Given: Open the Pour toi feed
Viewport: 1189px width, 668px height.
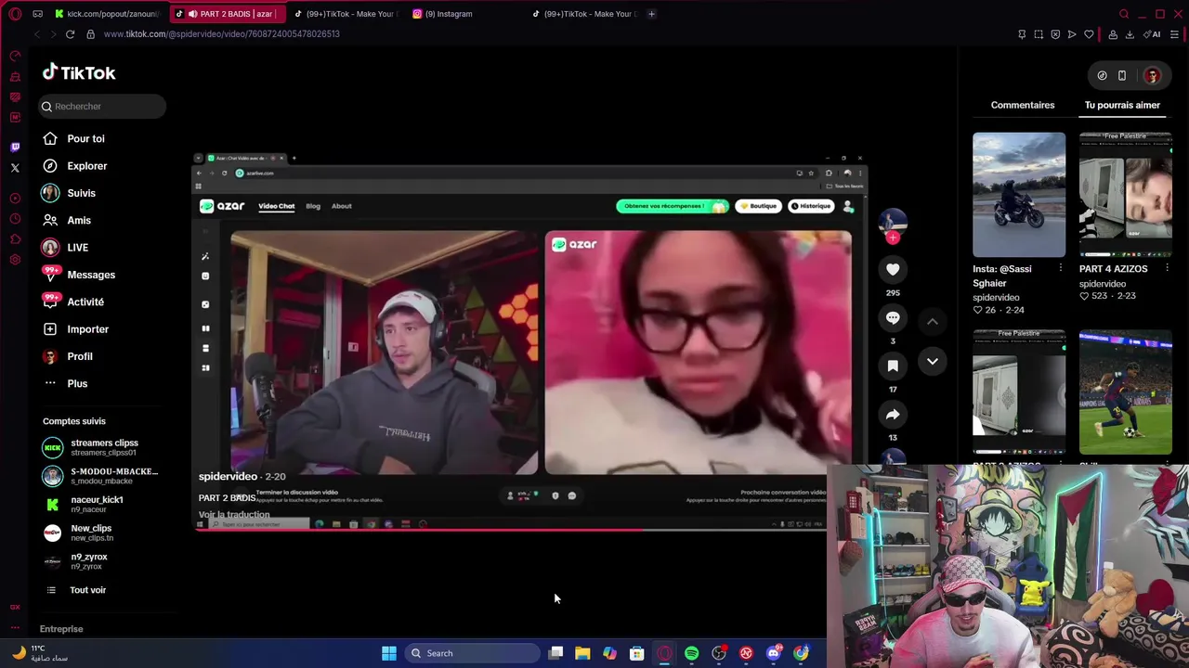Looking at the screenshot, I should (85, 138).
